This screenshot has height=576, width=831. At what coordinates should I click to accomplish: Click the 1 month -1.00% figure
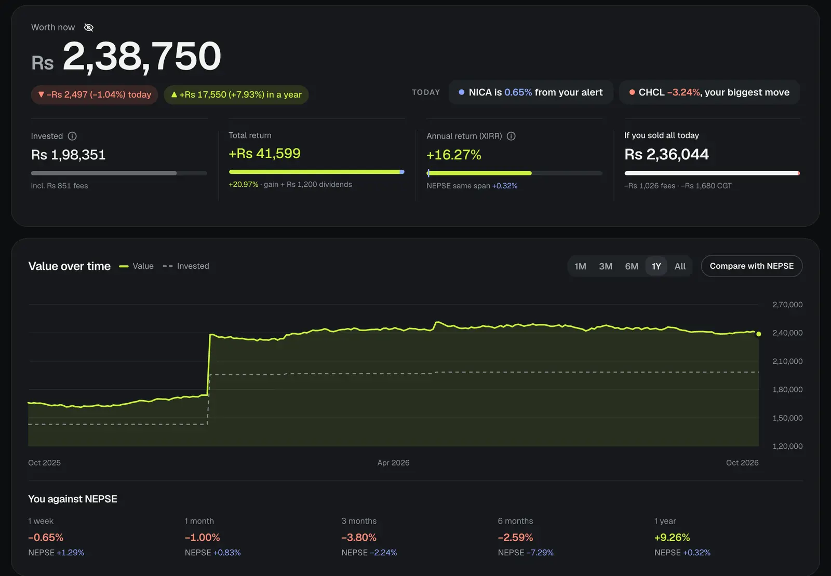coord(203,538)
